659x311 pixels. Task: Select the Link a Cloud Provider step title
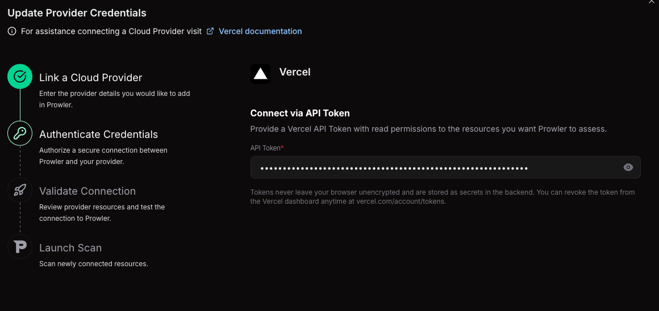(x=91, y=78)
